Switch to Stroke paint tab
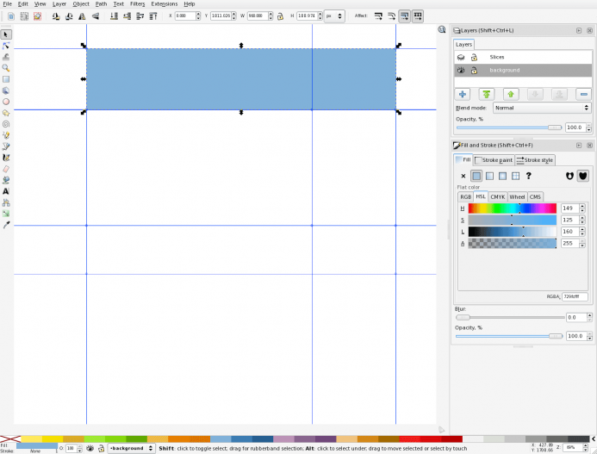The image size is (597, 454). tap(494, 160)
